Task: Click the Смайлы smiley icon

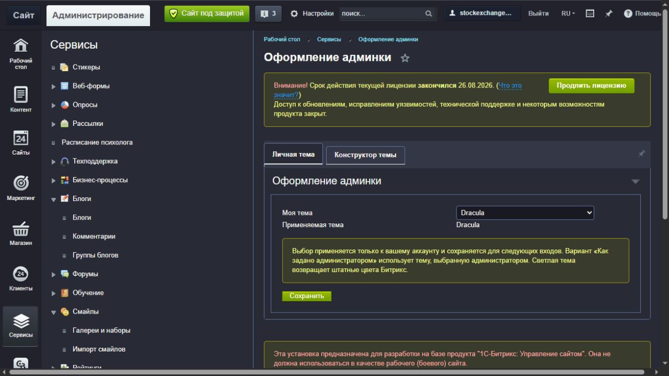Action: coord(64,311)
